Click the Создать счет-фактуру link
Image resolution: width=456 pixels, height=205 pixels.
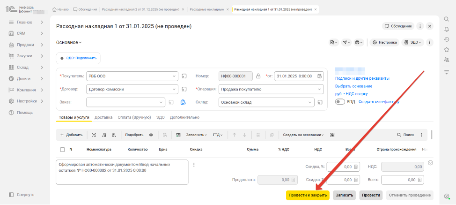click(379, 101)
